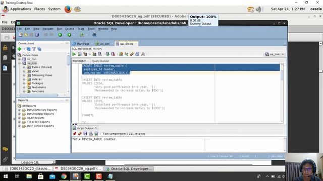Viewport: 323px width, 181px height.
Task: Click the Apply Filter funnel icon
Action: click(34, 49)
